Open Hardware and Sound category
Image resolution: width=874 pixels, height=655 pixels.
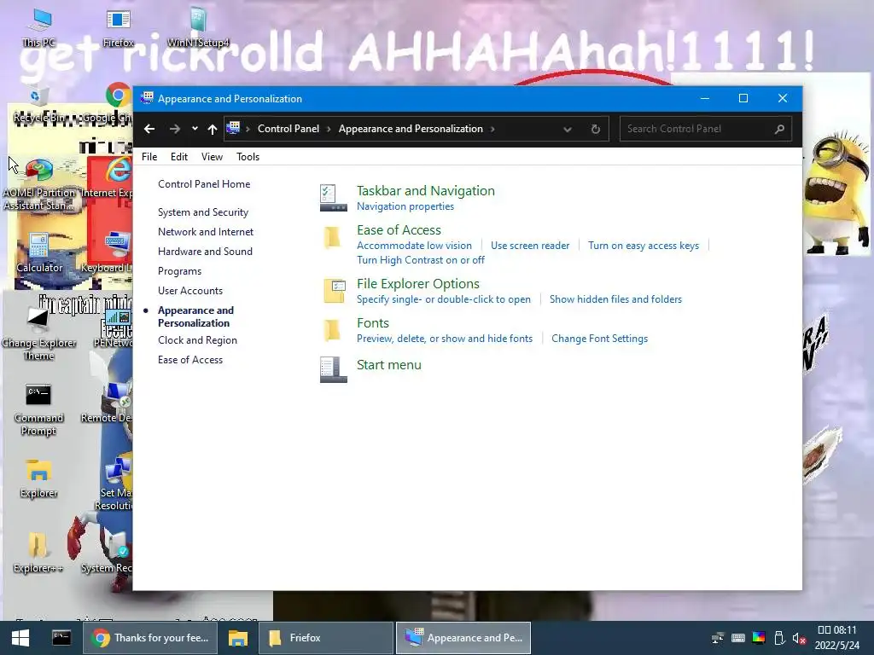(x=205, y=252)
